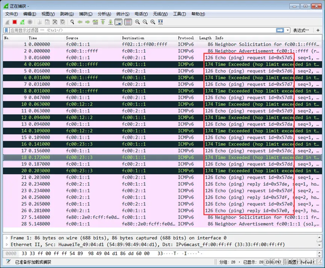Select packet 27 from fe80::2e0:fcff:fe0d

click(162, 217)
